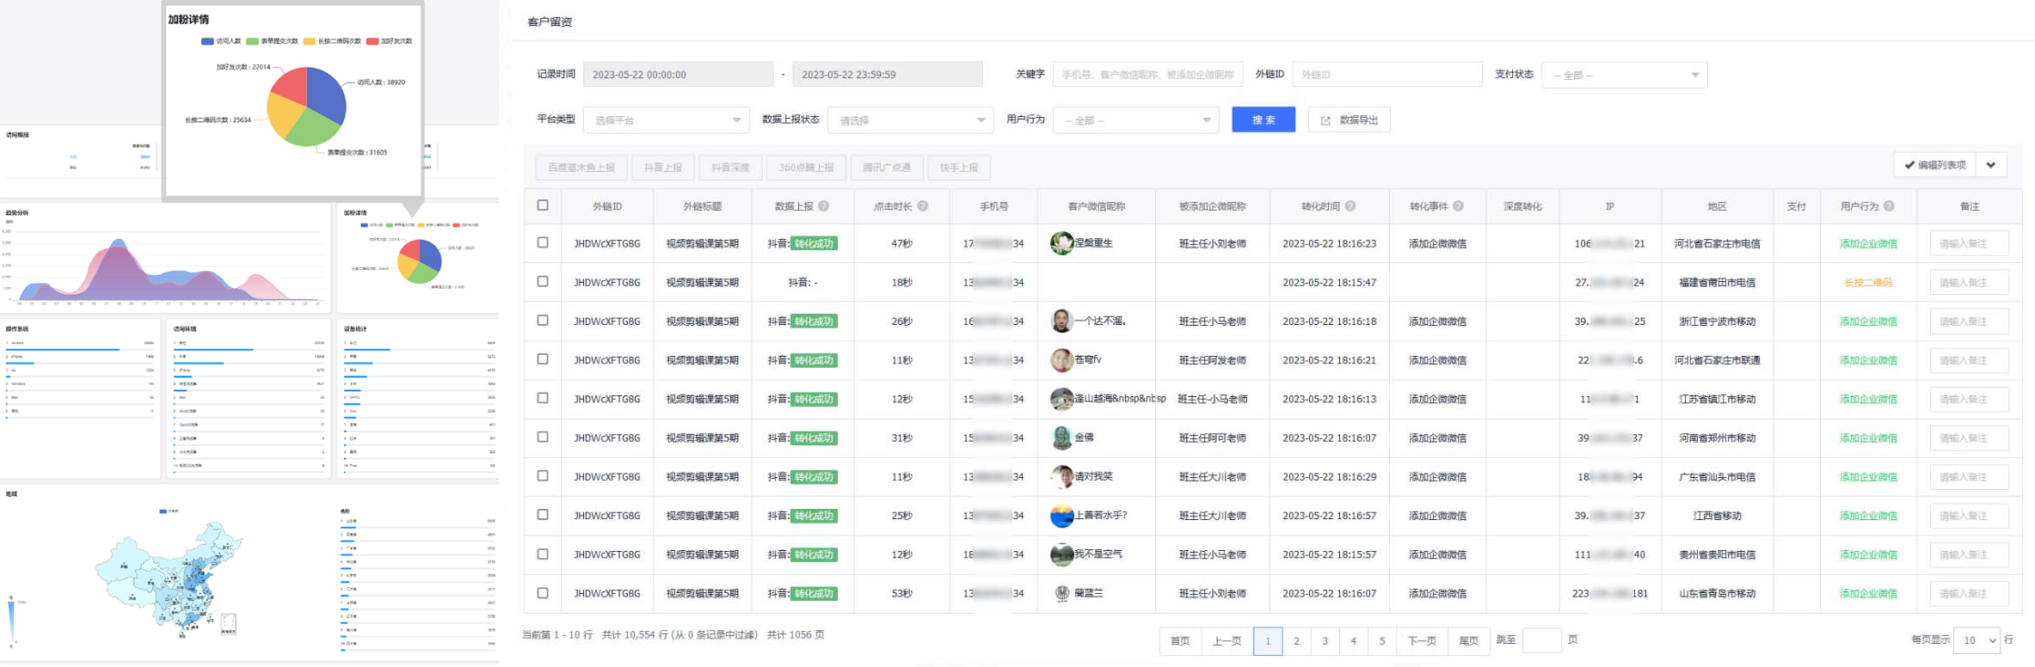Open the end time picker 2023-05-22 23:59:59
2035x667 pixels.
coord(888,75)
